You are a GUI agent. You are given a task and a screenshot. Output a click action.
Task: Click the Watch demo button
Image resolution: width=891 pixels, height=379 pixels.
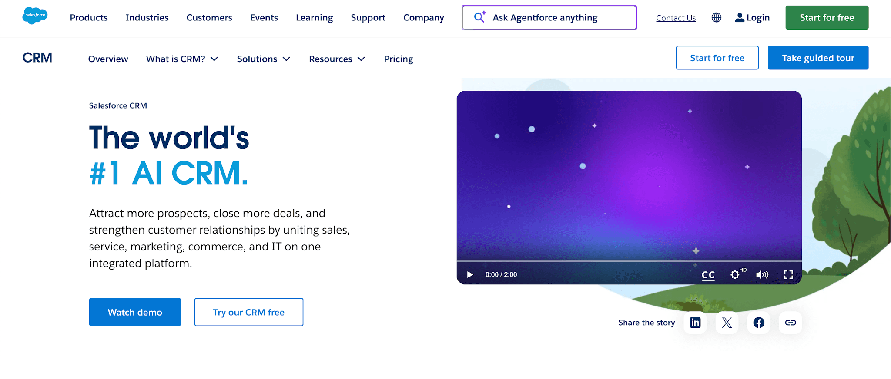[x=135, y=312]
